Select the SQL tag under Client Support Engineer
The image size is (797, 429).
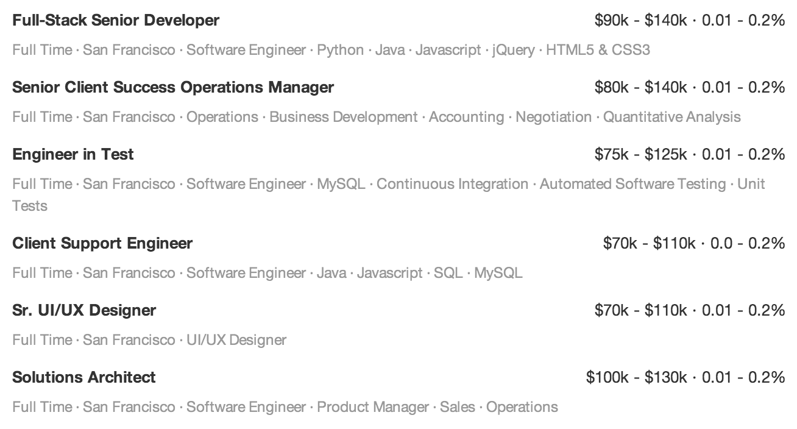(x=448, y=273)
